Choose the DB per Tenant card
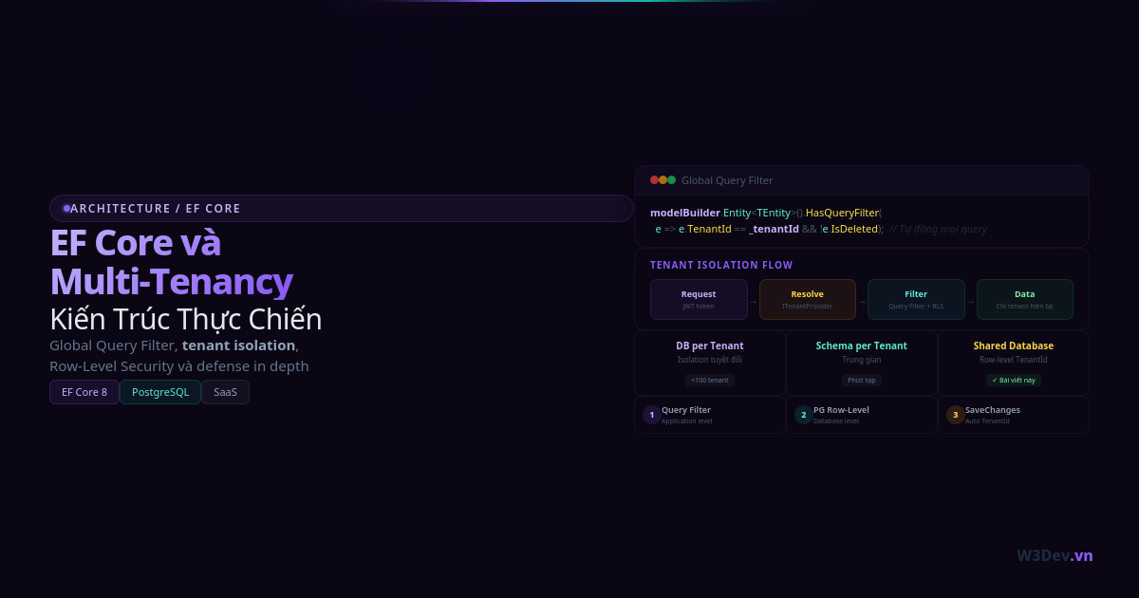Image resolution: width=1139 pixels, height=598 pixels. point(710,363)
